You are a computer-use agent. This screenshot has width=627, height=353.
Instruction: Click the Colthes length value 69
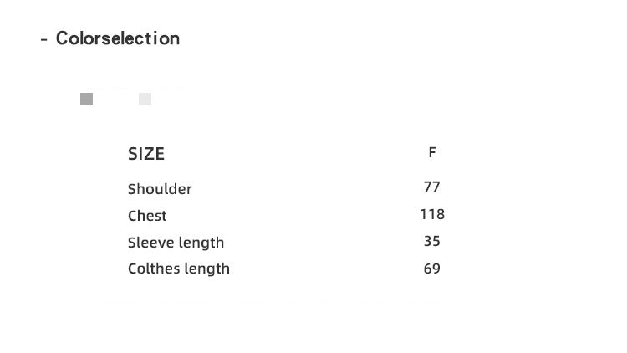point(432,269)
